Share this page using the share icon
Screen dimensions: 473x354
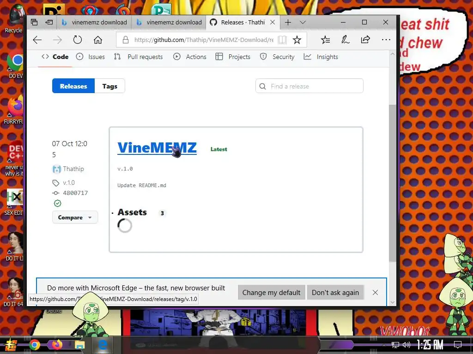[365, 40]
